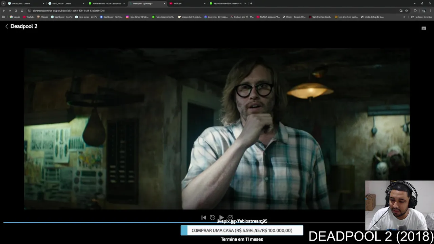Open the Dashboard - LivePix bookmark
The width and height of the screenshot is (434, 244).
61,17
